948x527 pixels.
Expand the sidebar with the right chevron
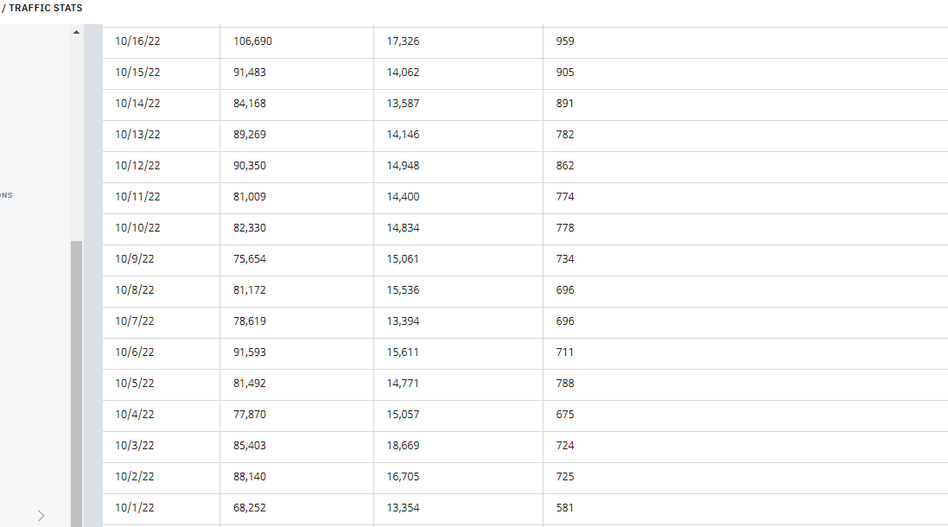[x=41, y=516]
